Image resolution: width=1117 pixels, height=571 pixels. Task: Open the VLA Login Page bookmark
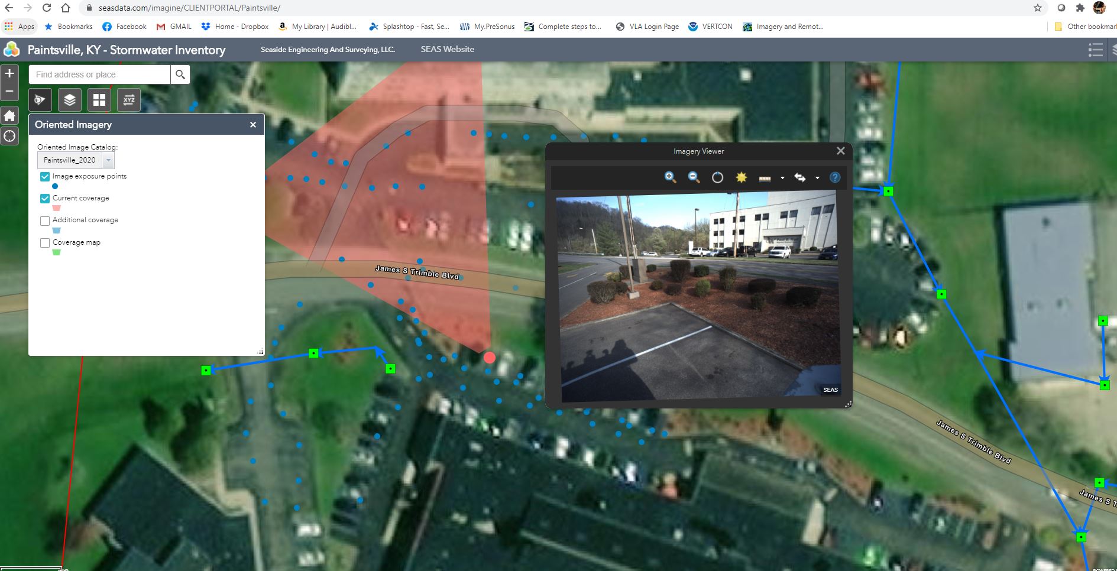[x=647, y=27]
